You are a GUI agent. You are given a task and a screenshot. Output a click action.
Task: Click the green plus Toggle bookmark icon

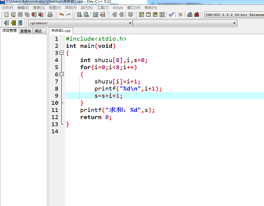pyautogui.click(x=13, y=23)
